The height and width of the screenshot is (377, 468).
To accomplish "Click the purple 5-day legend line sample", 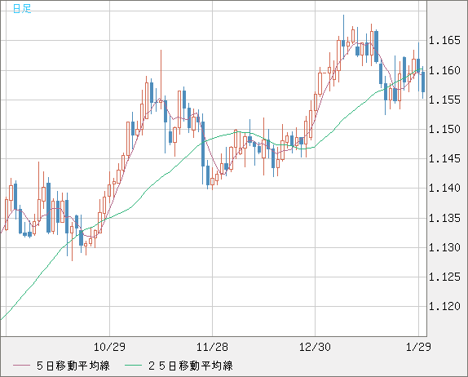I will 21,366.
